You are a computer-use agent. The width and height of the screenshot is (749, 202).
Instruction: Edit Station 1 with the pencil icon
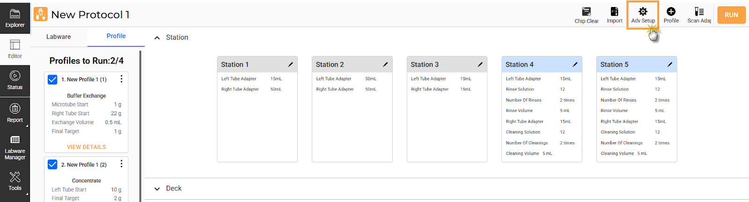(x=290, y=64)
